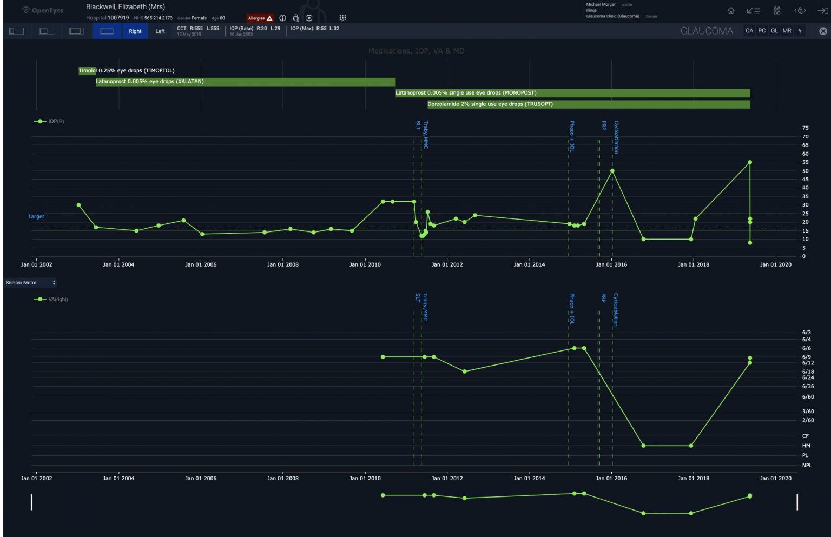
Task: Open the MR tab
Action: click(787, 31)
